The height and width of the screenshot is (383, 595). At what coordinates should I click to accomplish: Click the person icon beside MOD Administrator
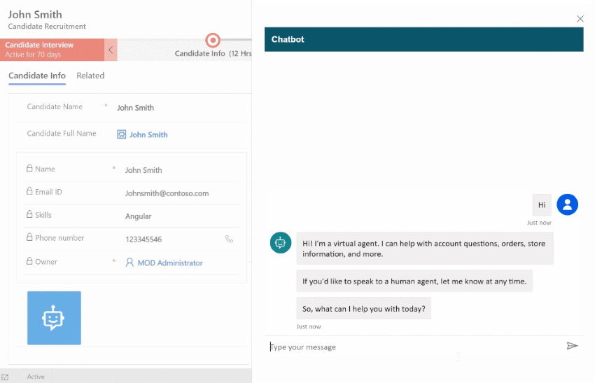point(129,263)
